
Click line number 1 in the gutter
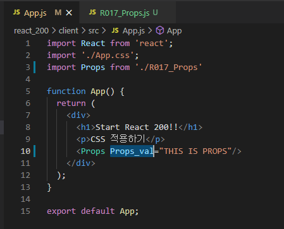pyautogui.click(x=28, y=44)
